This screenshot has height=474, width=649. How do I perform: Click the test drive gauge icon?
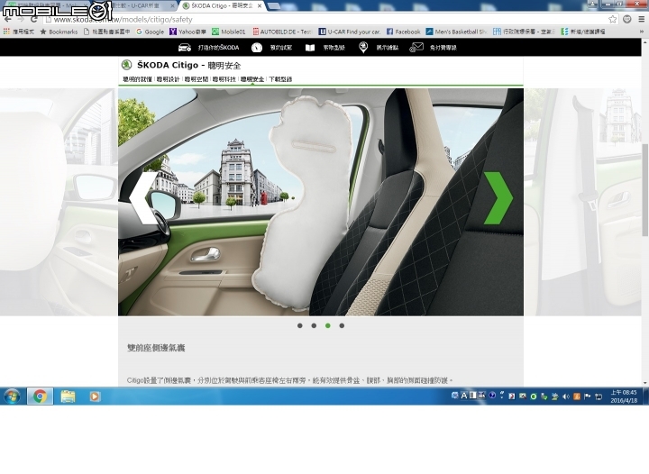point(257,48)
